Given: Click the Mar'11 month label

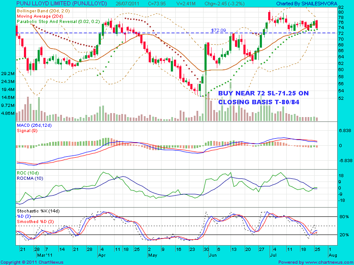Looking at the screenshot, I should pyautogui.click(x=45, y=255).
